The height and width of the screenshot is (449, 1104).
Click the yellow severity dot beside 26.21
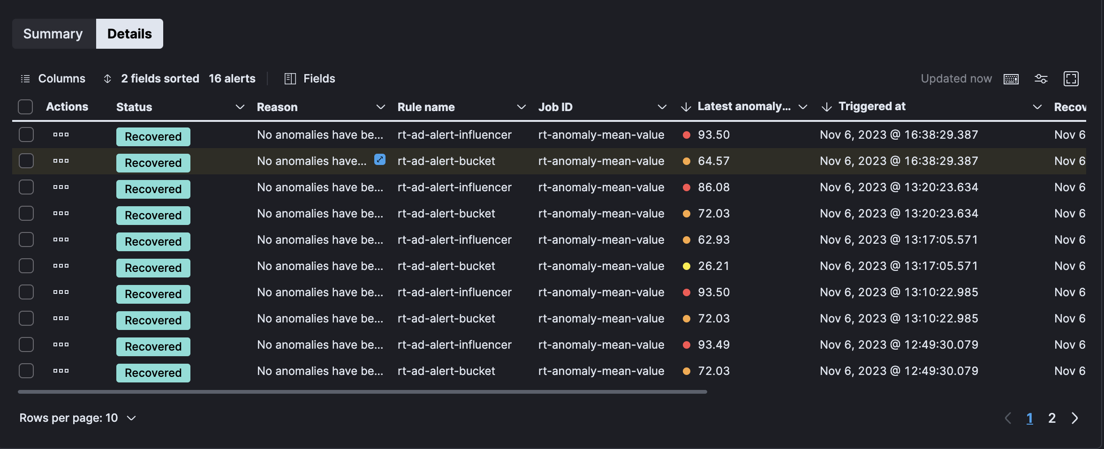[x=687, y=266]
